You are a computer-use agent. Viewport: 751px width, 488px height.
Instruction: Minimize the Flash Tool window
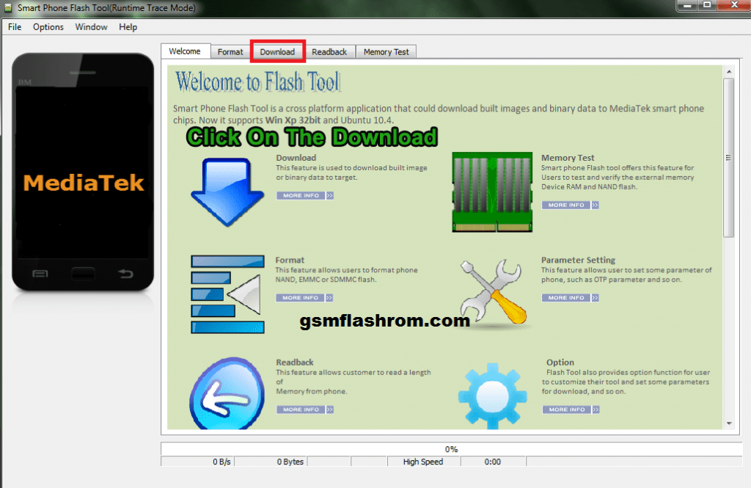tap(687, 5)
